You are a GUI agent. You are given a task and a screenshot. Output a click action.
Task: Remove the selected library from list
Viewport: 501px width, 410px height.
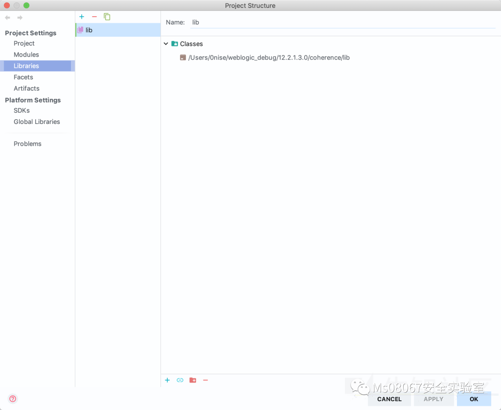click(x=94, y=17)
